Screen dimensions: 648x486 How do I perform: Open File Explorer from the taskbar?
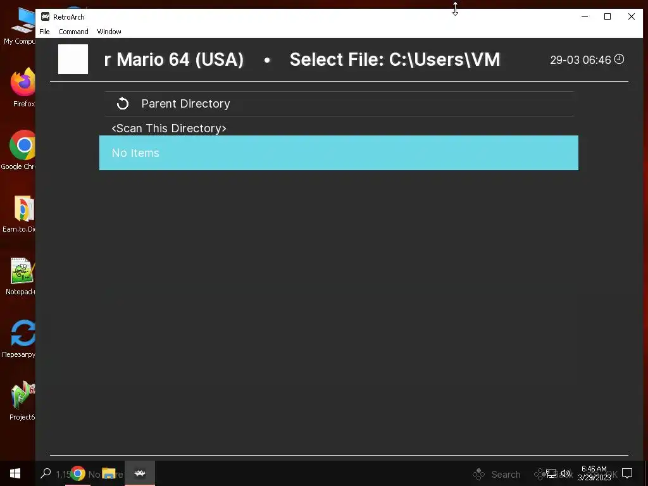[108, 473]
